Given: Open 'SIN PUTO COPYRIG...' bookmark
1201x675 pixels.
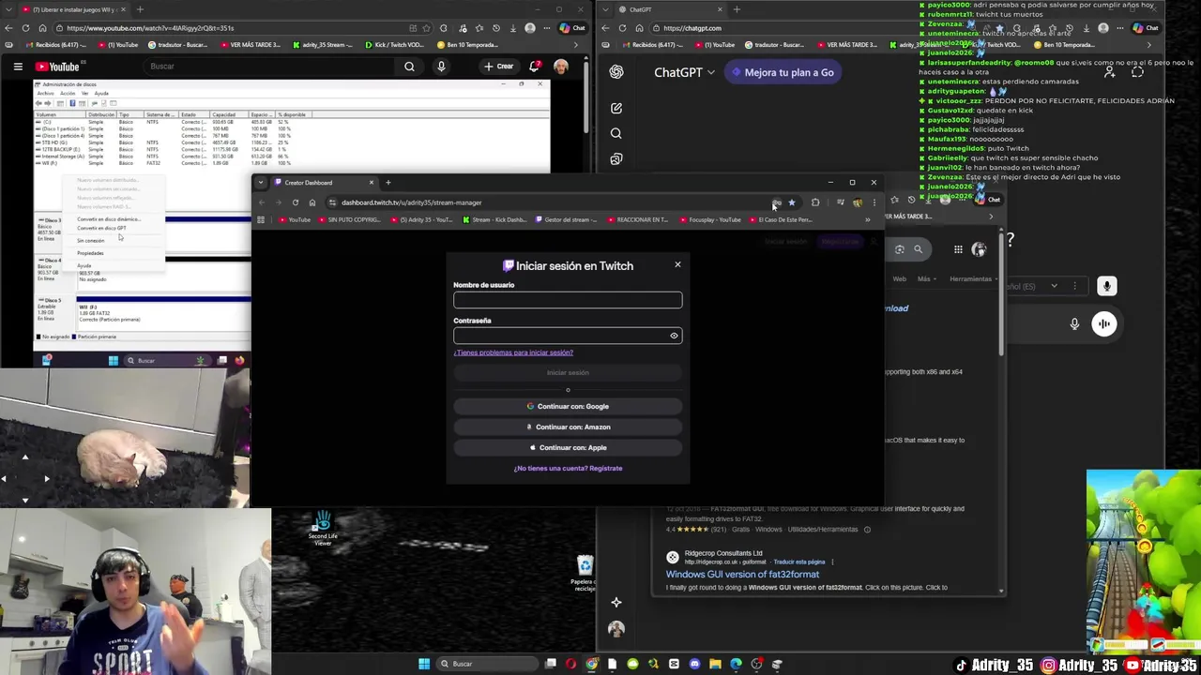Looking at the screenshot, I should coord(350,219).
